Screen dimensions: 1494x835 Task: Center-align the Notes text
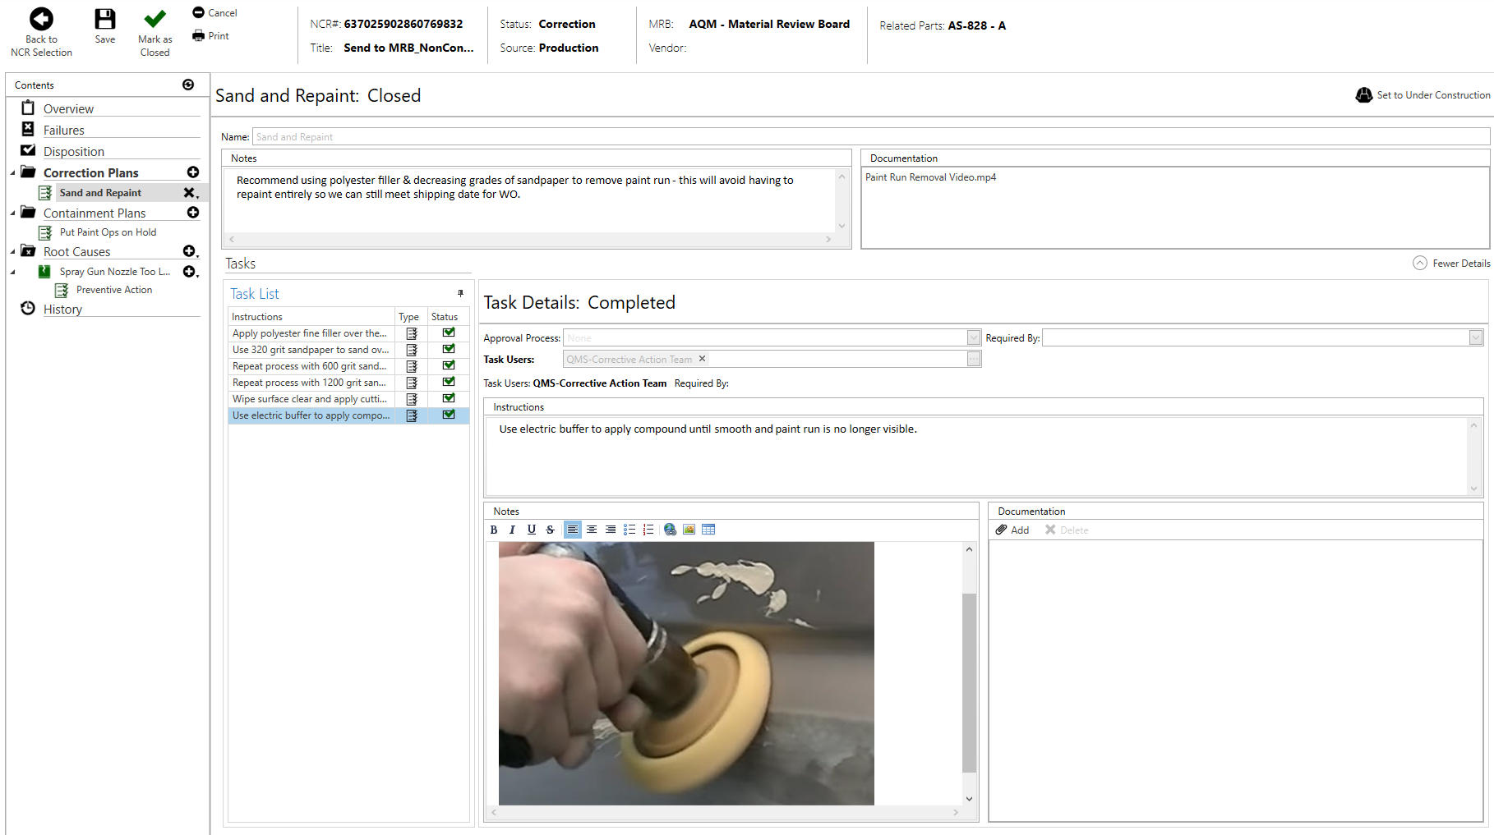tap(592, 530)
